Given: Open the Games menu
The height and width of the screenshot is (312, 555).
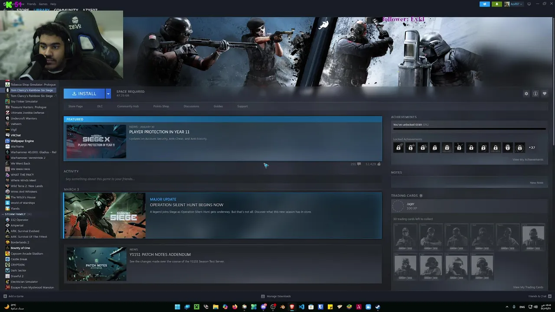Looking at the screenshot, I should (x=43, y=4).
